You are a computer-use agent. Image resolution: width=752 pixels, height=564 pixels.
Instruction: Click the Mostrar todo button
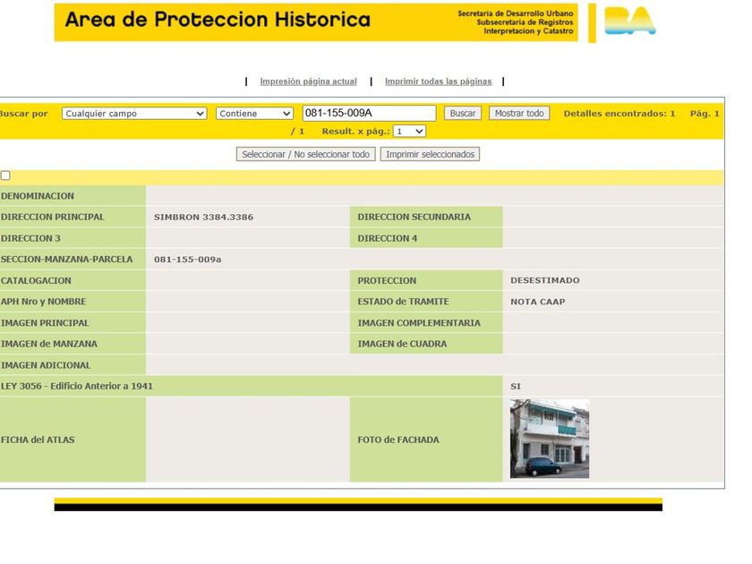click(519, 113)
